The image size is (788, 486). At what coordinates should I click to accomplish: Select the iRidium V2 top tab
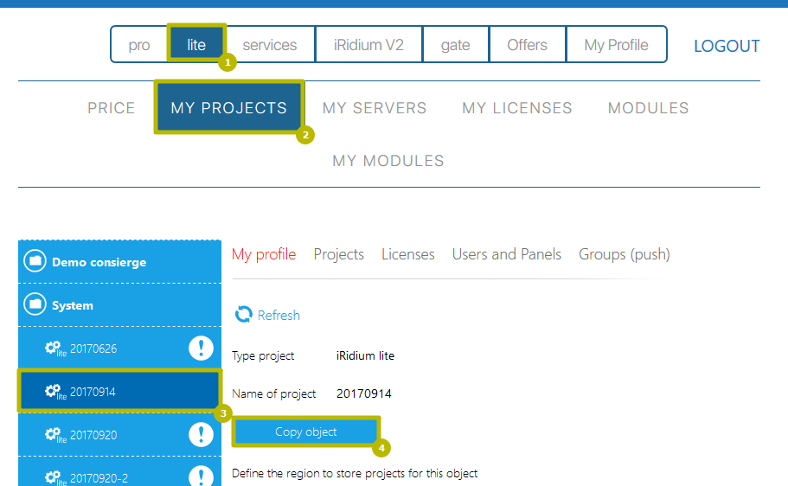coord(368,45)
